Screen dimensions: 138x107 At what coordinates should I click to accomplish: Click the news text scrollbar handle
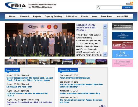click(105, 37)
